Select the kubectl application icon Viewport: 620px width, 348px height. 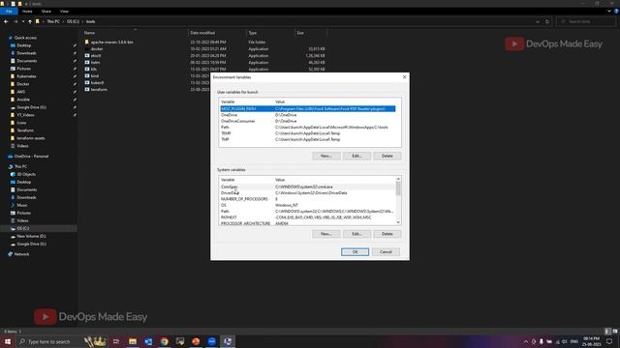tap(87, 82)
